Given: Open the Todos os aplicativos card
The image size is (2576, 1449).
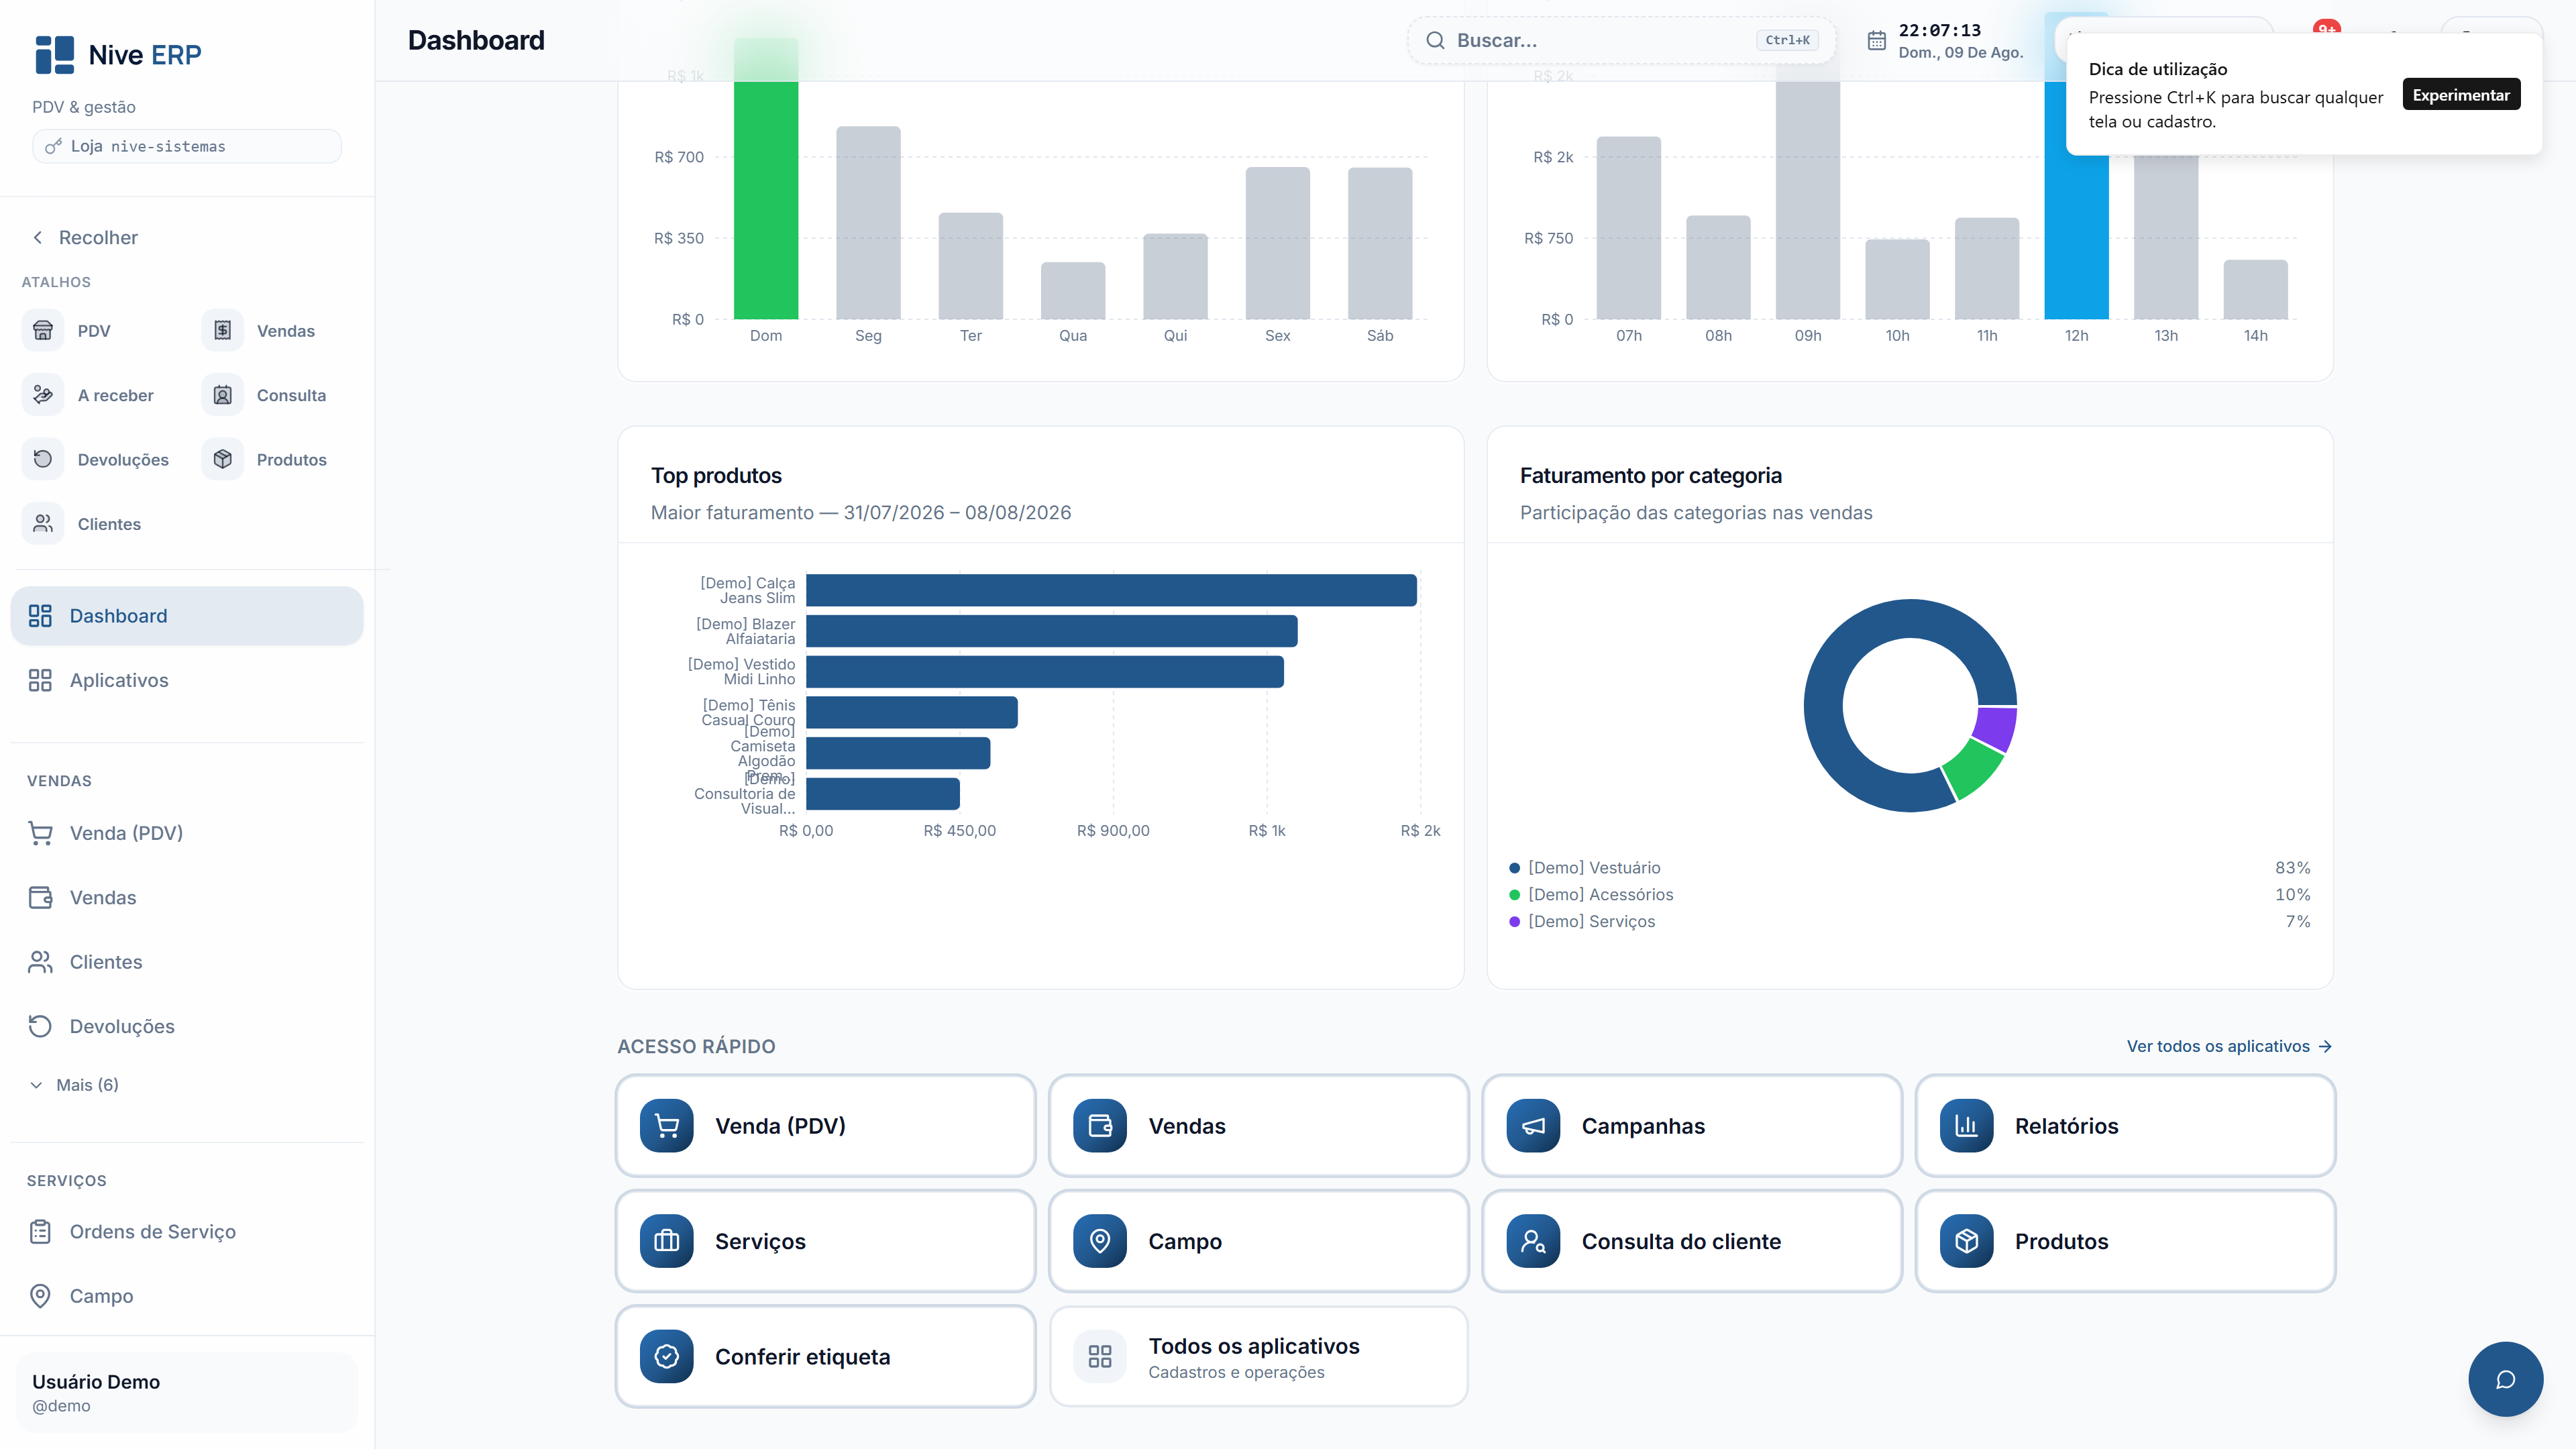Looking at the screenshot, I should point(1258,1356).
